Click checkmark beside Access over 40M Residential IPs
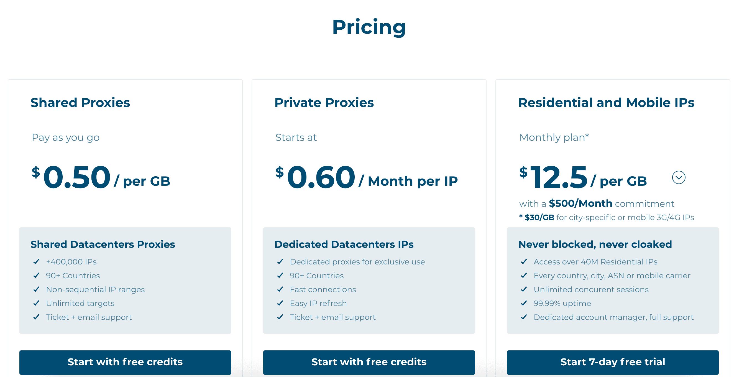The height and width of the screenshot is (377, 747). point(524,261)
